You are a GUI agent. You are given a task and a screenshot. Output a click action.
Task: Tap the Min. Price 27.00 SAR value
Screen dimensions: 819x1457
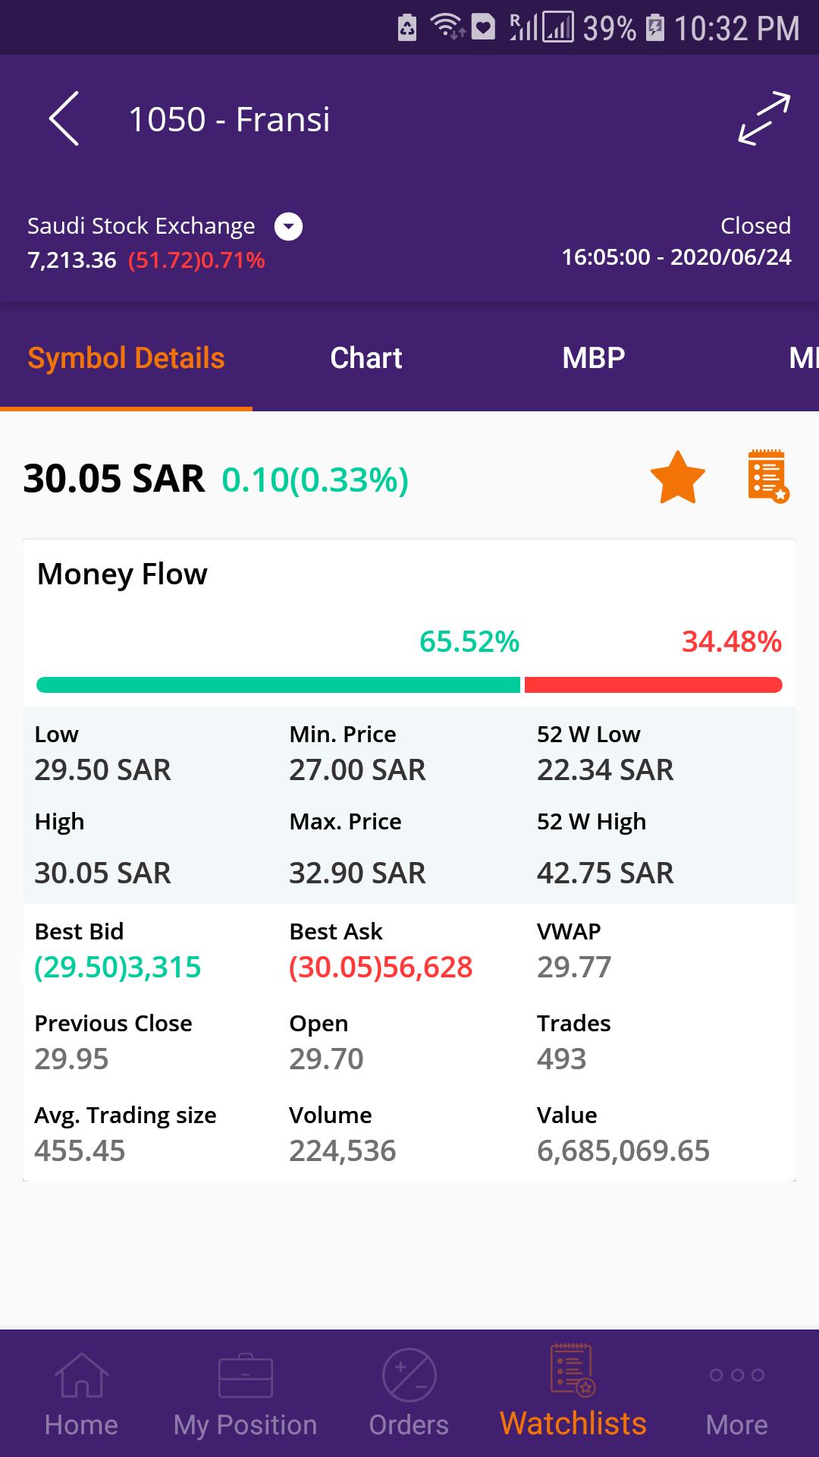(357, 769)
